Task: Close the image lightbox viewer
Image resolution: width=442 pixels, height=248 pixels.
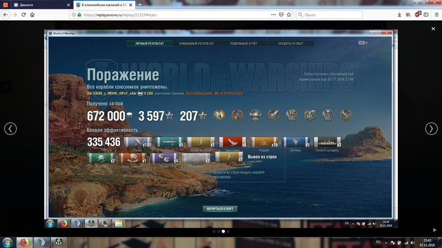Action: coord(433,29)
